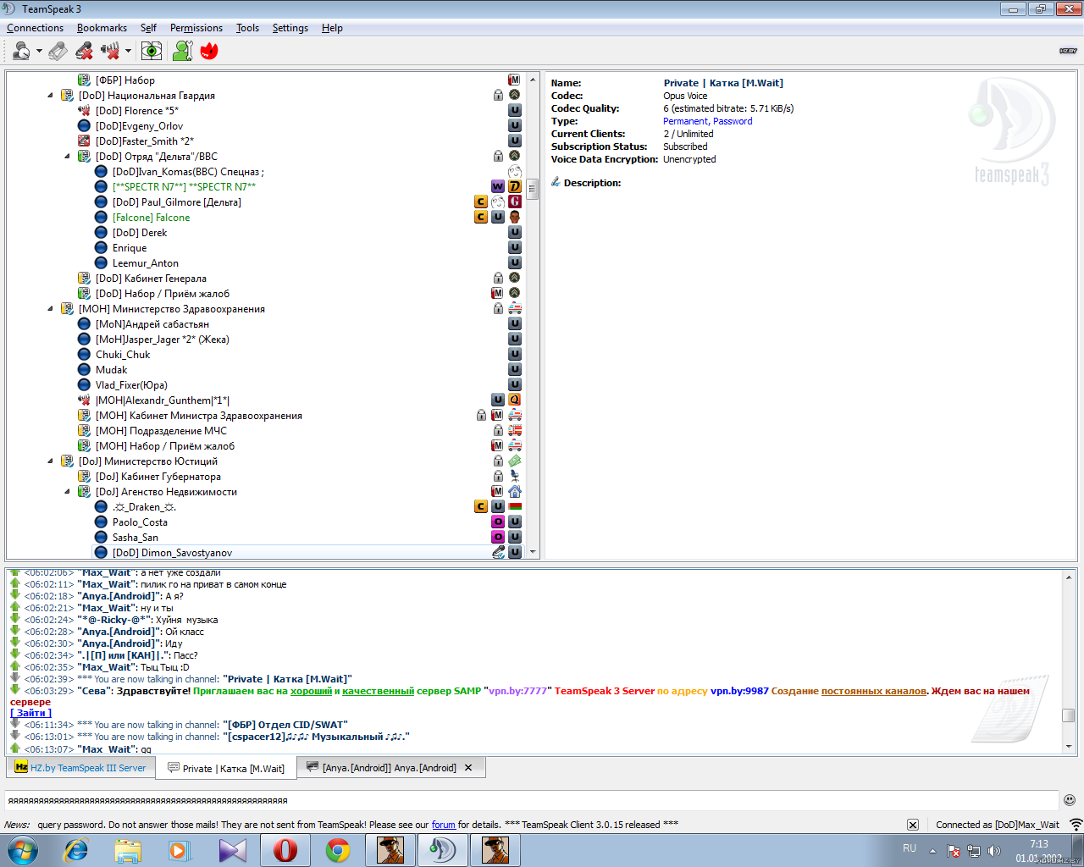Screen dimensions: 1084x867
Task: Open the Settings menu
Action: coord(290,28)
